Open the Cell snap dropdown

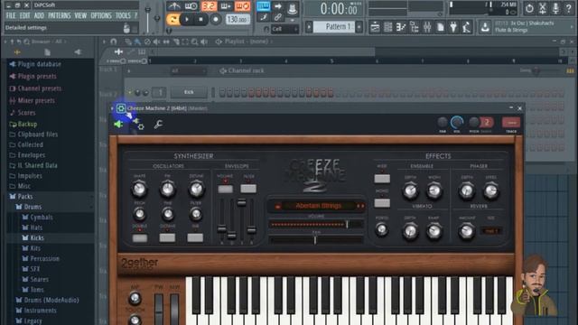tap(284, 29)
